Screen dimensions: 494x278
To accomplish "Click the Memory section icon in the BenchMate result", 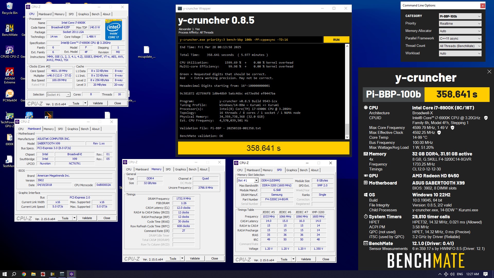I will coord(366,154).
